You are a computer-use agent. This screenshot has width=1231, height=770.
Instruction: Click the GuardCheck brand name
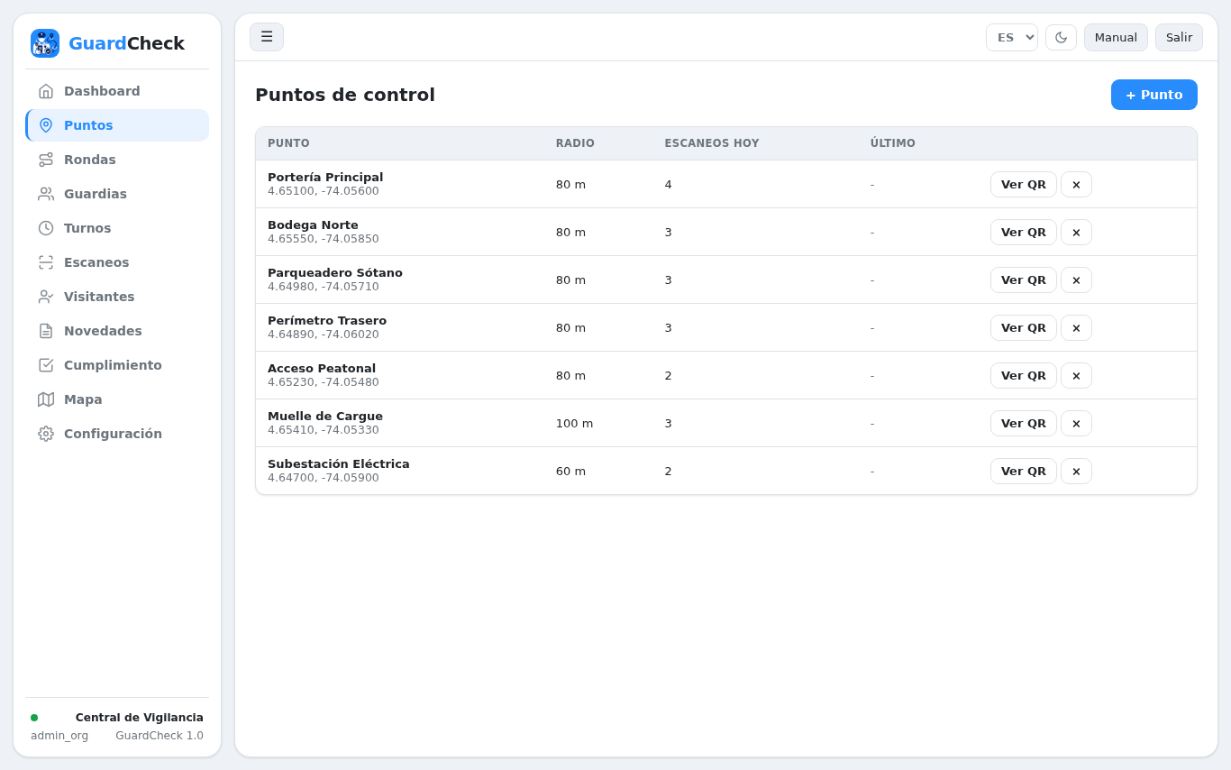click(126, 43)
